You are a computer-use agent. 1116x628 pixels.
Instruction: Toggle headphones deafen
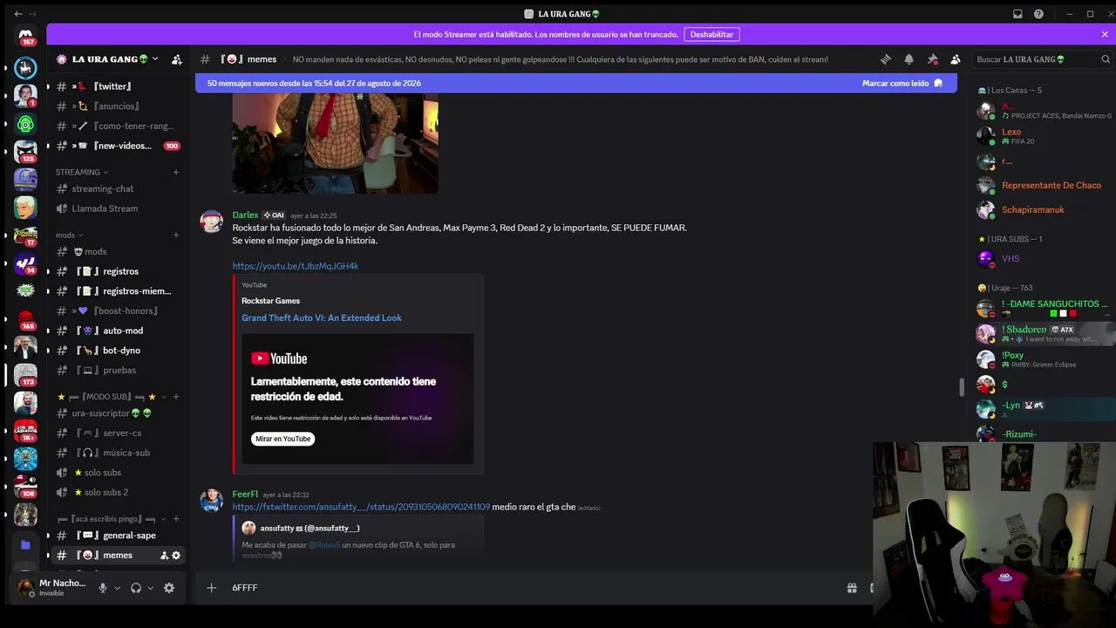click(136, 588)
